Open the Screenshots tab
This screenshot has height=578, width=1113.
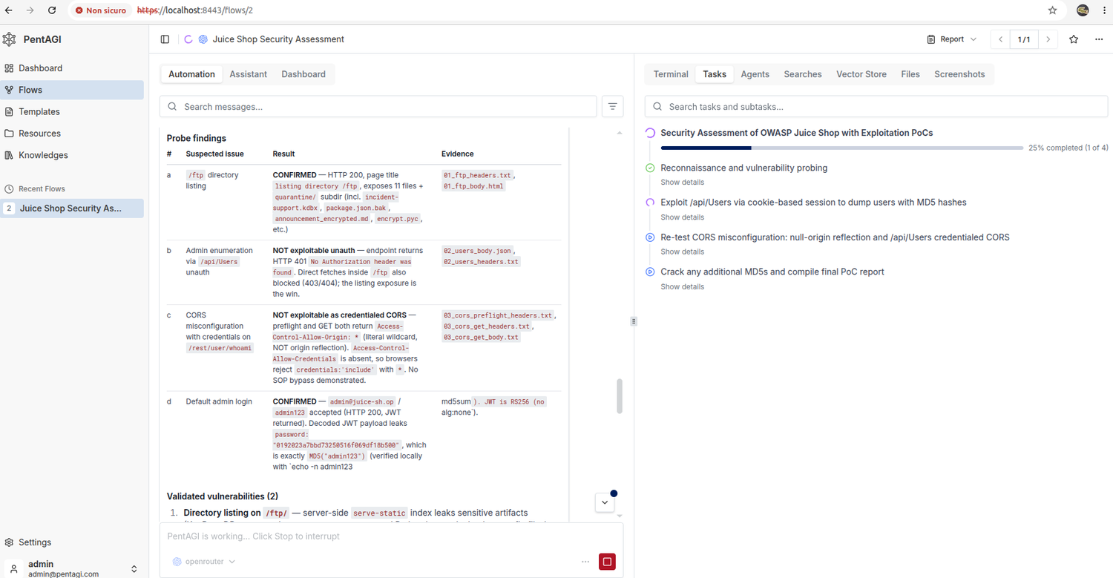pyautogui.click(x=959, y=74)
